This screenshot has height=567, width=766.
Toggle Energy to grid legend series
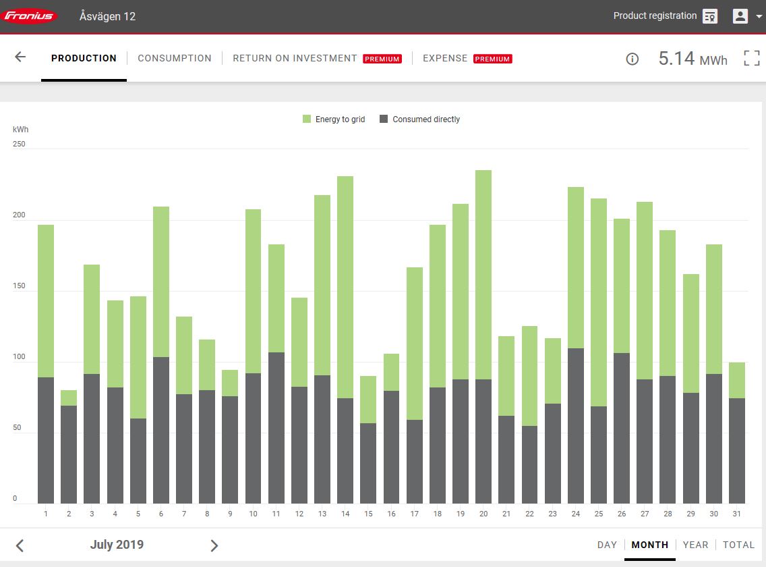click(334, 119)
